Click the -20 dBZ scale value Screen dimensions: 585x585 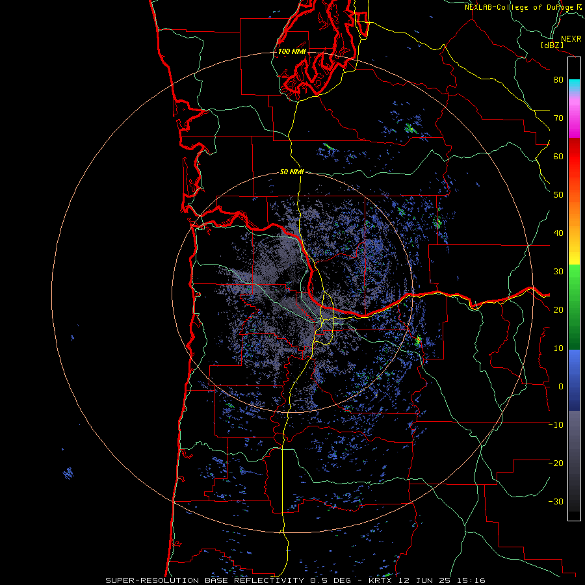556,463
